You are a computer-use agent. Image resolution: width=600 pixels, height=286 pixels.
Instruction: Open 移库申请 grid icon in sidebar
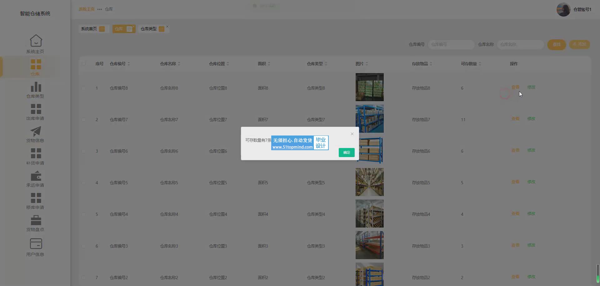pyautogui.click(x=36, y=198)
